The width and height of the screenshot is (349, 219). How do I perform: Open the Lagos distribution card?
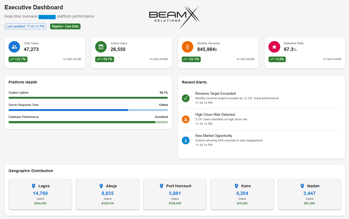point(40,194)
